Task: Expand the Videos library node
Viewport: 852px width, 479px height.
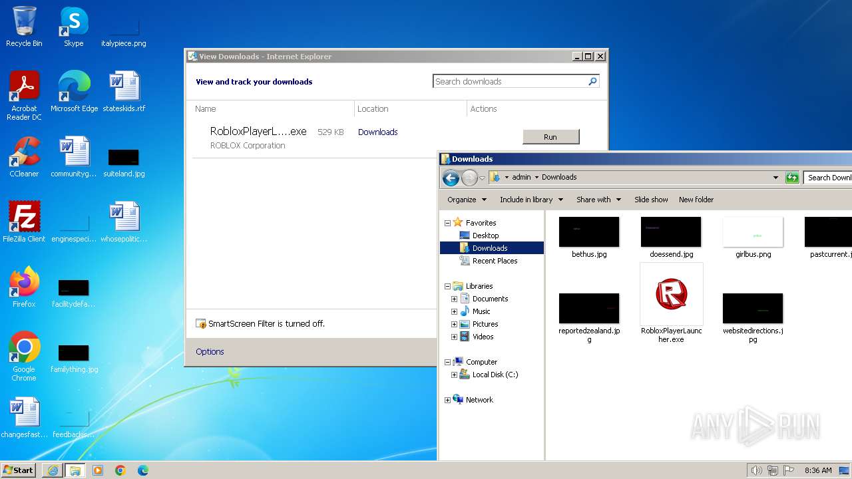Action: coord(454,337)
